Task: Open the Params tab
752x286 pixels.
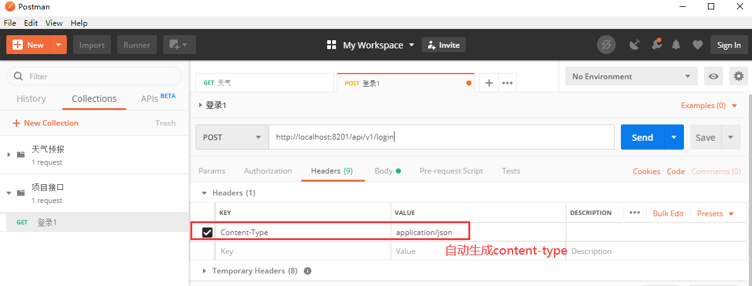Action: click(x=212, y=171)
